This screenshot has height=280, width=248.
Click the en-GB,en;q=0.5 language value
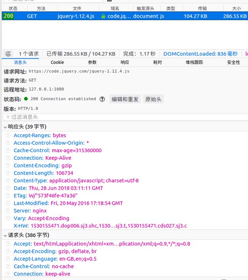[x=78, y=259]
